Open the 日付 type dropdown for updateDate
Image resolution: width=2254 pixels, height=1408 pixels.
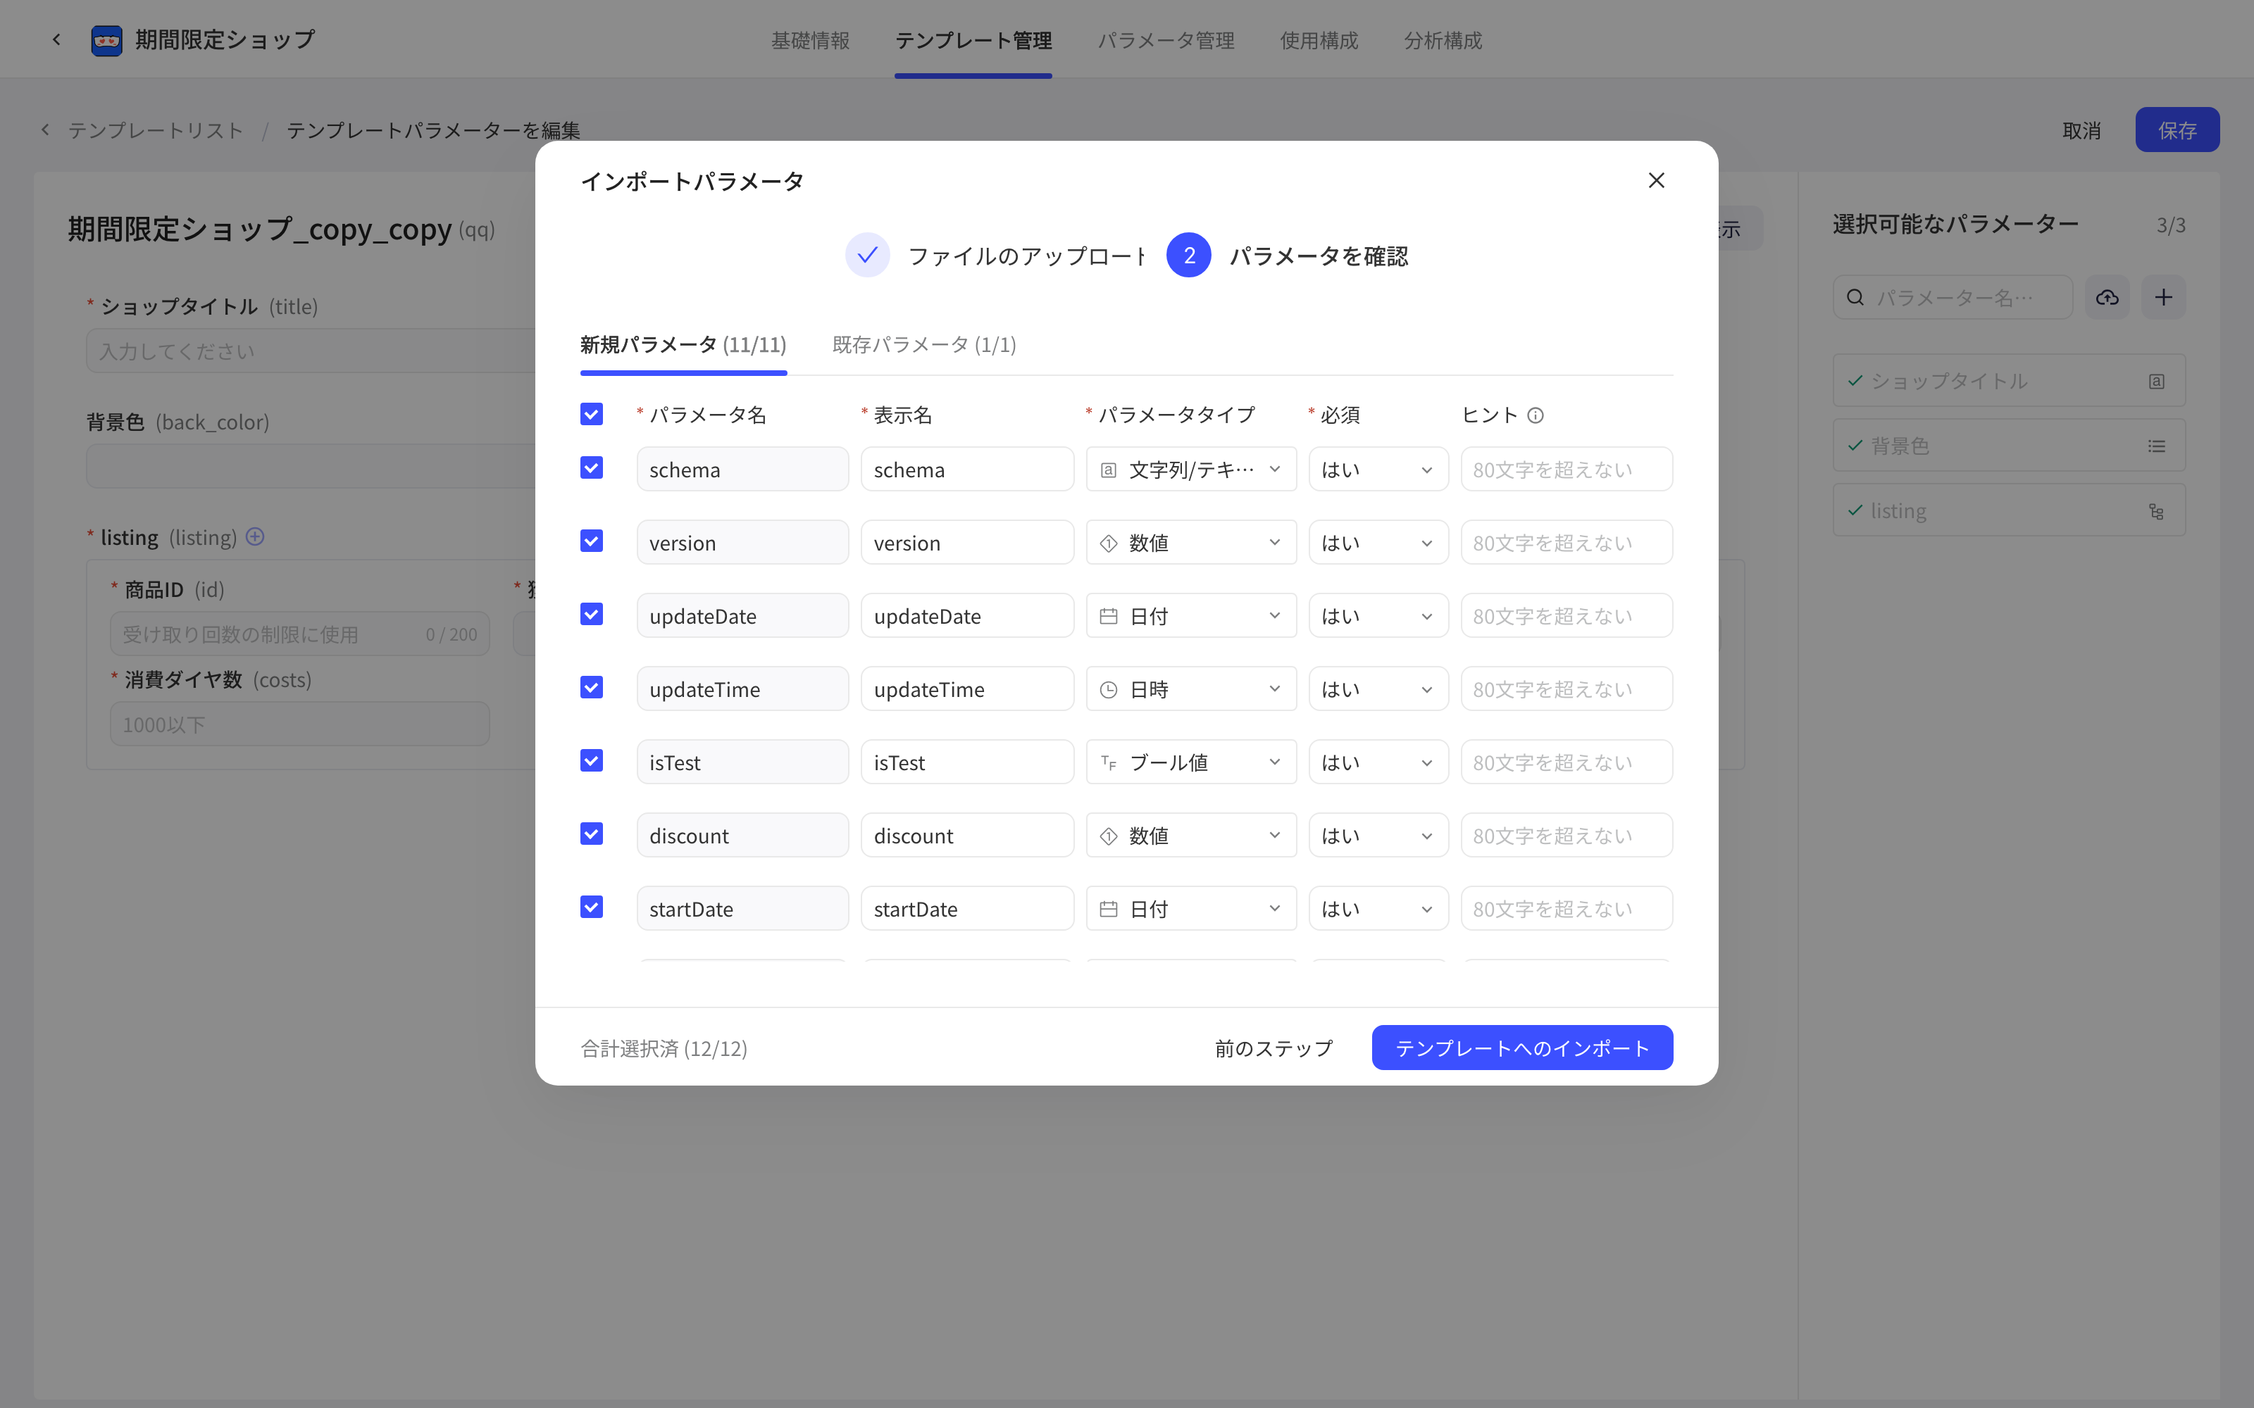pyautogui.click(x=1191, y=615)
